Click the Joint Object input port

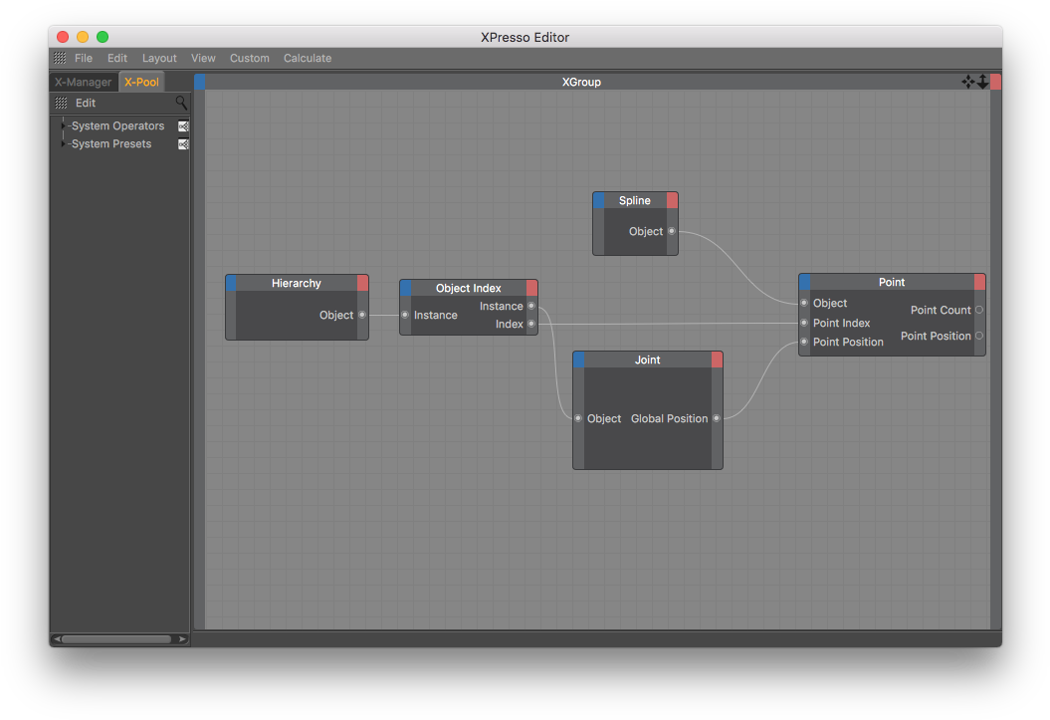(578, 418)
